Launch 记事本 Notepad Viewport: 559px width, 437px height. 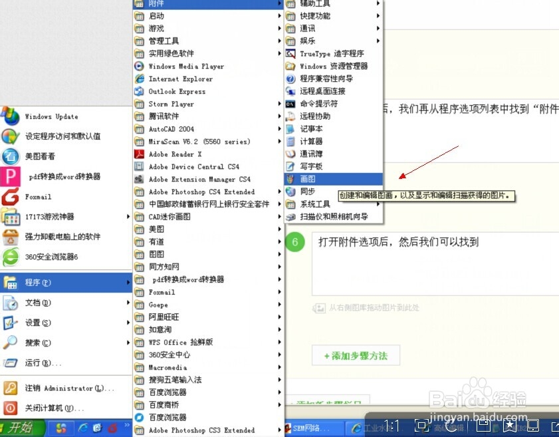point(334,129)
